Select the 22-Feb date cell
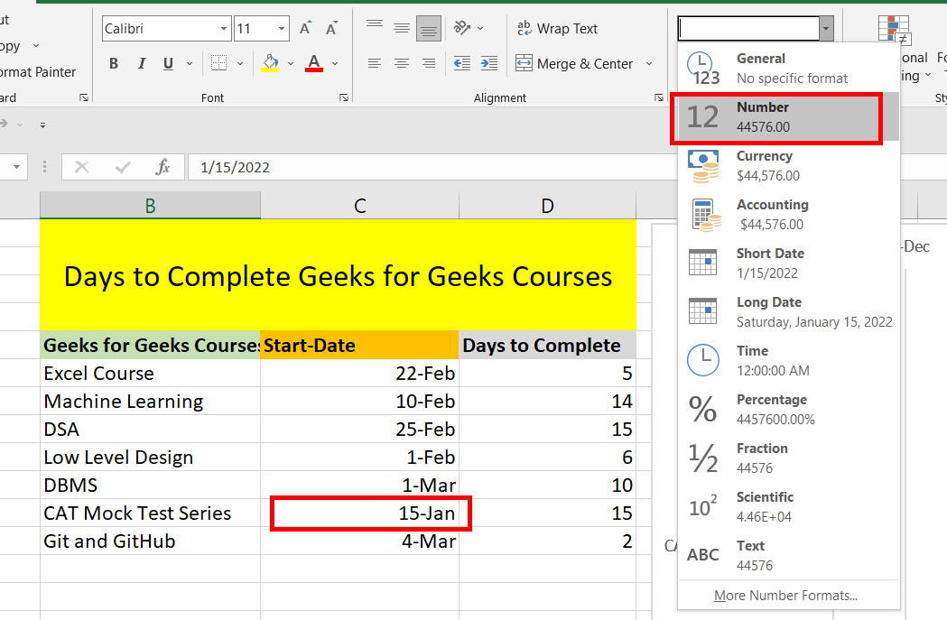The height and width of the screenshot is (620, 947). (x=360, y=373)
